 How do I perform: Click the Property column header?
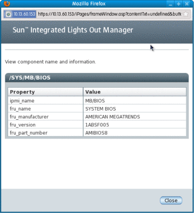45,92
